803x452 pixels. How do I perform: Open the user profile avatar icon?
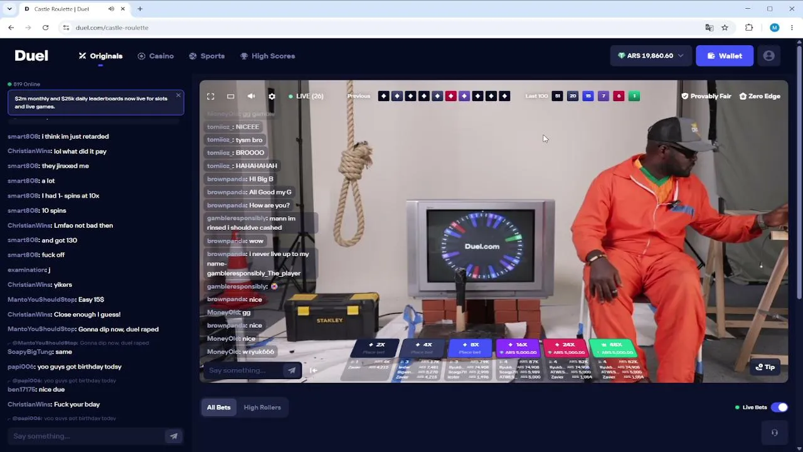point(768,56)
